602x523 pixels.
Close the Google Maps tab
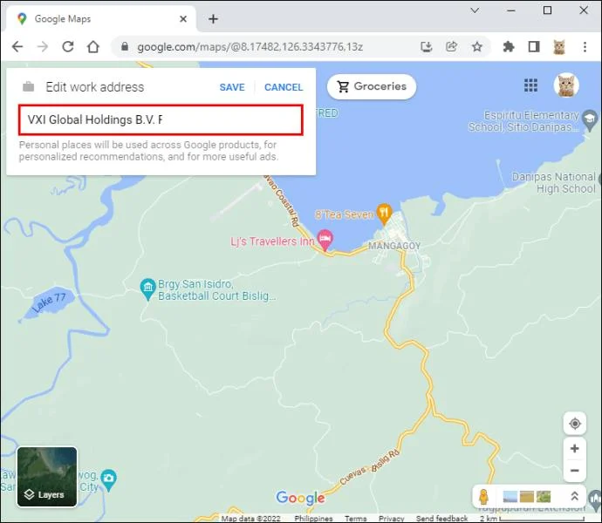pos(183,19)
